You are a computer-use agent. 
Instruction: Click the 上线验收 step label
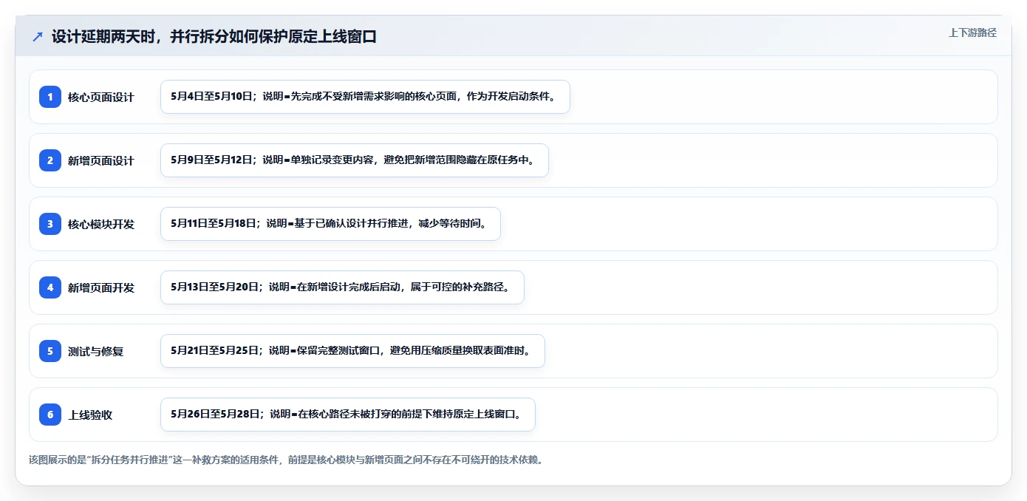[x=90, y=415]
